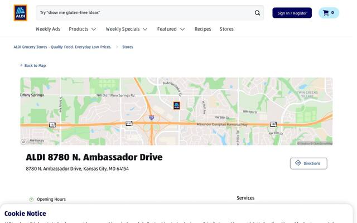Click the Opening Hours label
The width and height of the screenshot is (357, 223).
tap(51, 200)
